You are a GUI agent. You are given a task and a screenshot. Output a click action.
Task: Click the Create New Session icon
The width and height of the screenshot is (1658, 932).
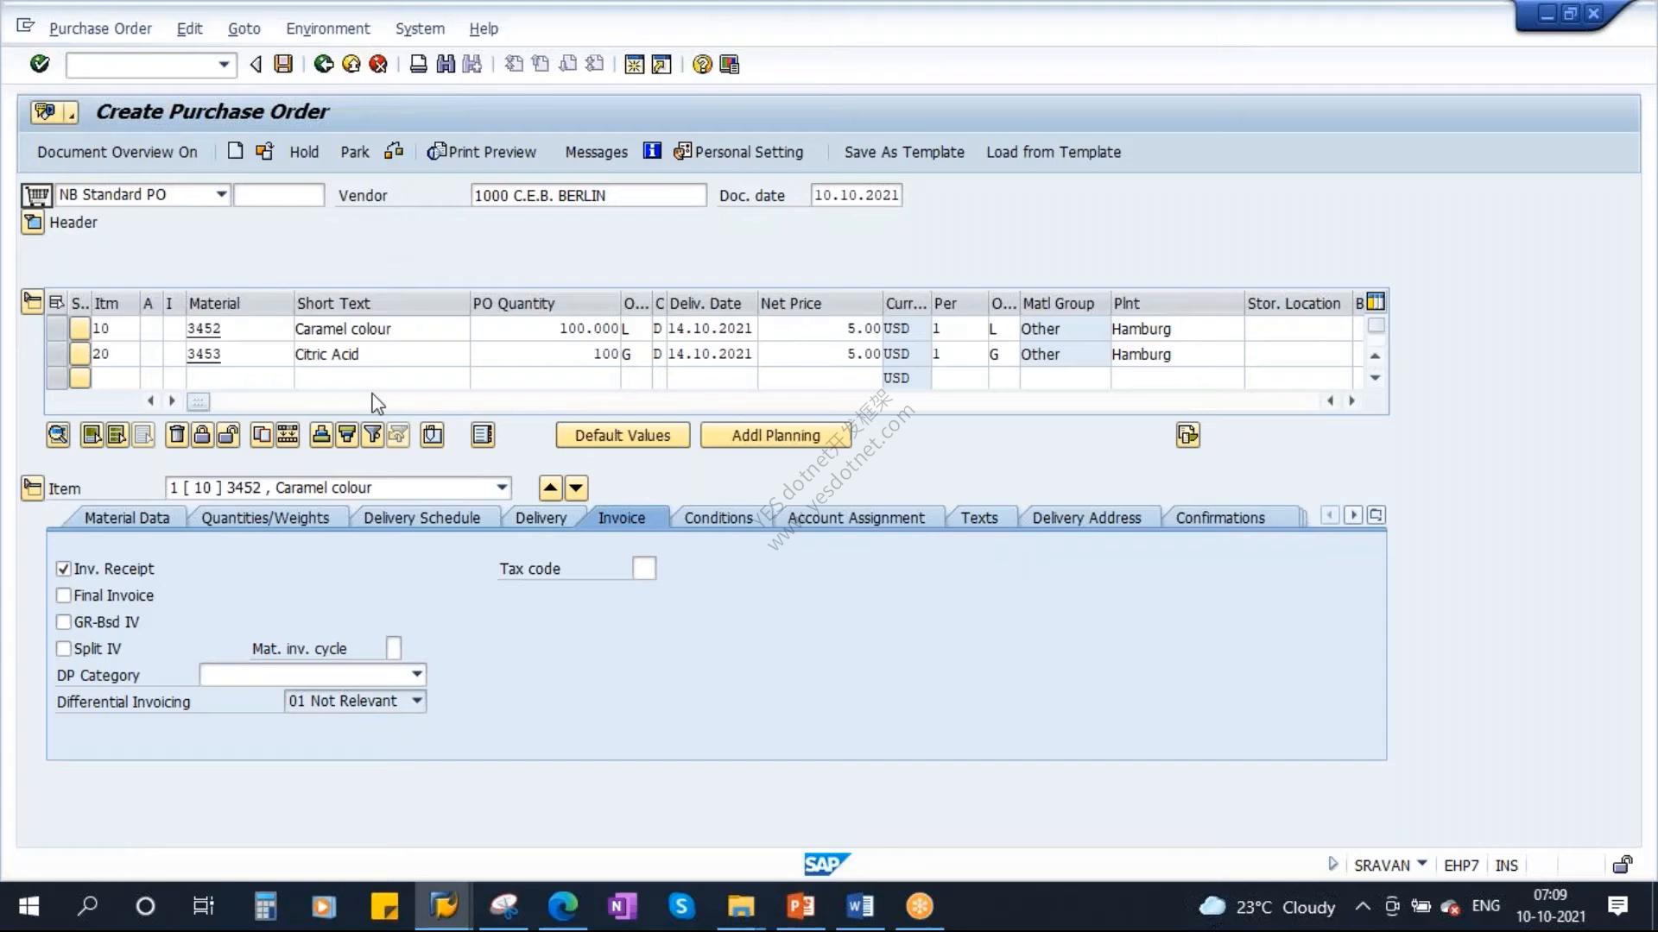pos(635,64)
